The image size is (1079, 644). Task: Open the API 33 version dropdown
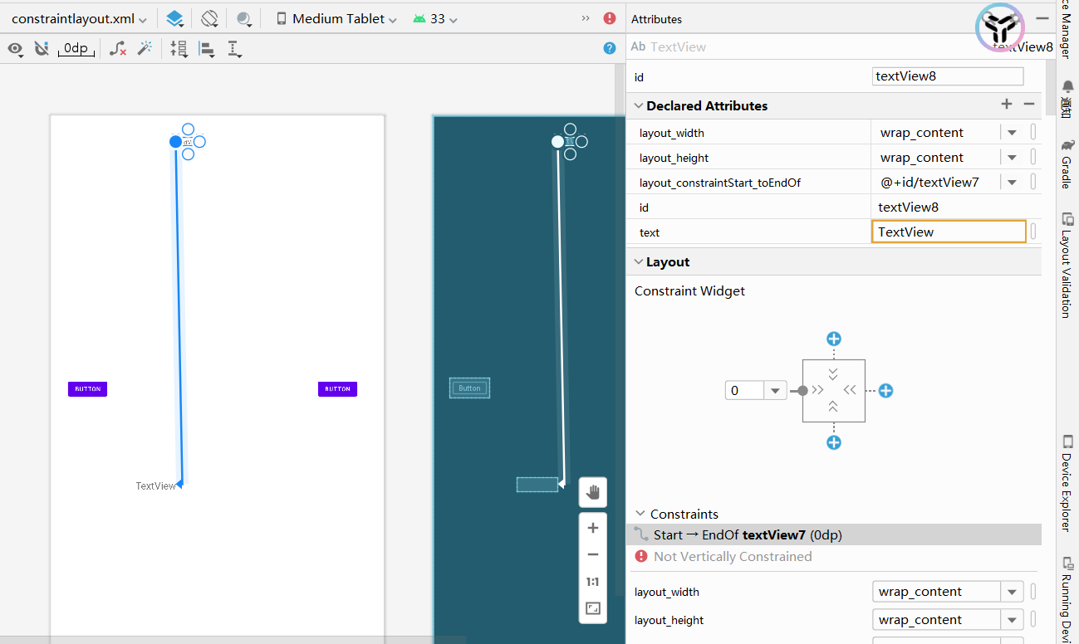point(435,18)
